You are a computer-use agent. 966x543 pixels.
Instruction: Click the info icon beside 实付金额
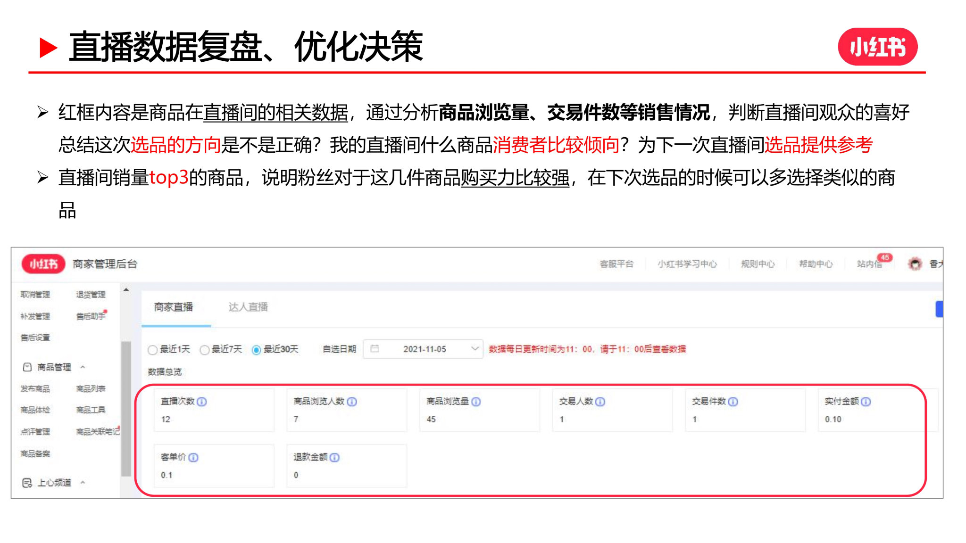866,402
